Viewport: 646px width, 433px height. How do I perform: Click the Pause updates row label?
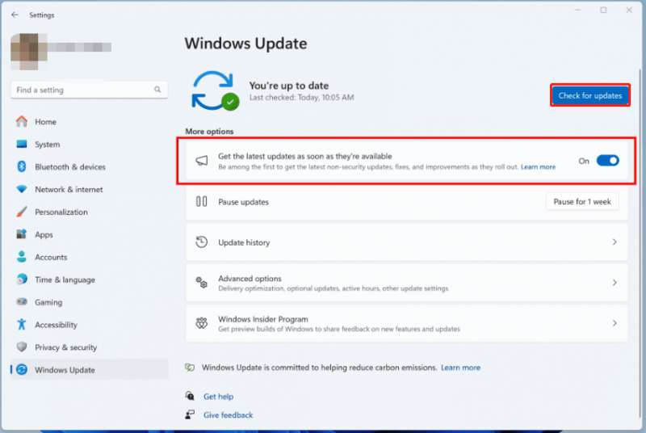(x=243, y=202)
